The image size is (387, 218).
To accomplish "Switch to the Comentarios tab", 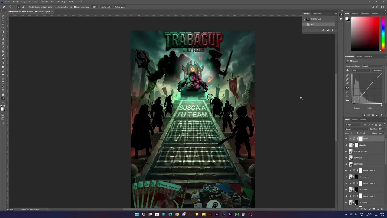I will (316, 13).
